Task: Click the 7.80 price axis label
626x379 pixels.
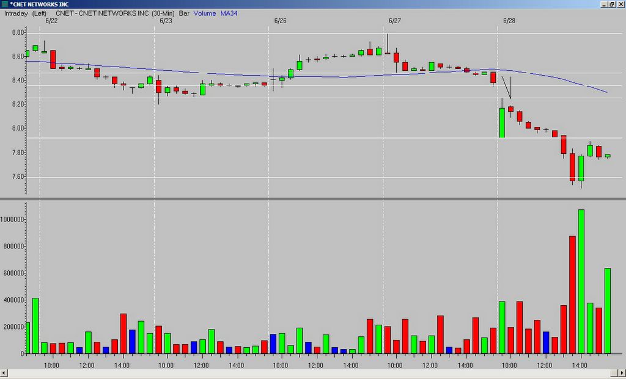Action: 18,153
